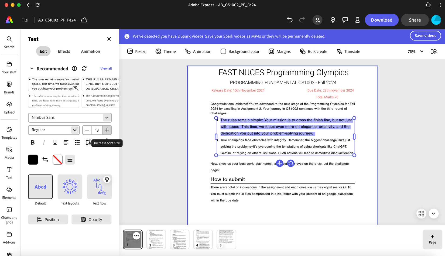445x256 pixels.
Task: Open the comments speech bubble icon
Action: [x=345, y=20]
